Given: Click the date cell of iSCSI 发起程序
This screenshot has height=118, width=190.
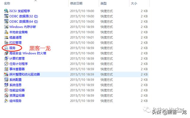Looking at the screenshot, I should click(82, 11).
